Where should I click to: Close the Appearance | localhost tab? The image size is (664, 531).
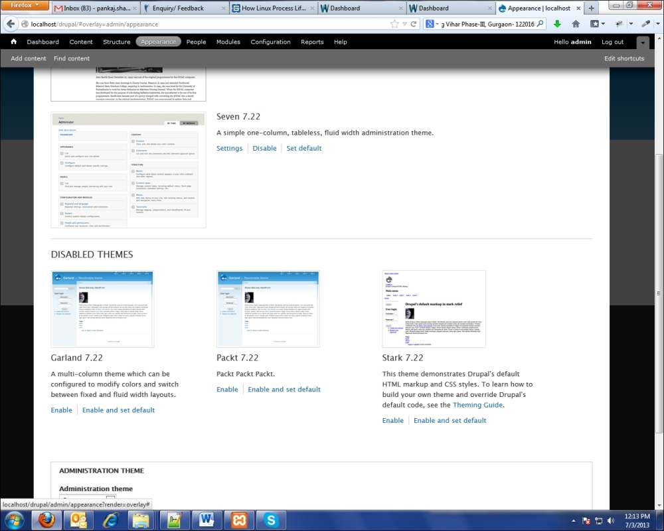click(578, 8)
